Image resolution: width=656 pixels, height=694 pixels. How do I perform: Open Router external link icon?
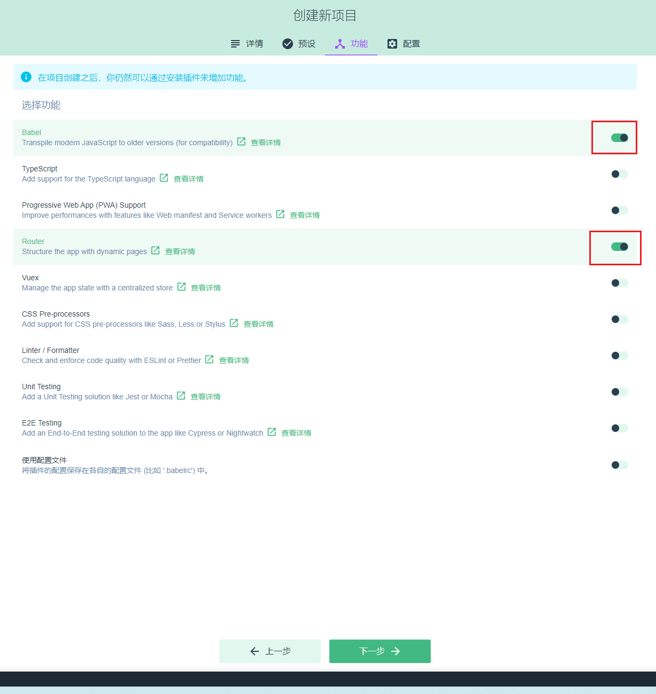tap(155, 250)
